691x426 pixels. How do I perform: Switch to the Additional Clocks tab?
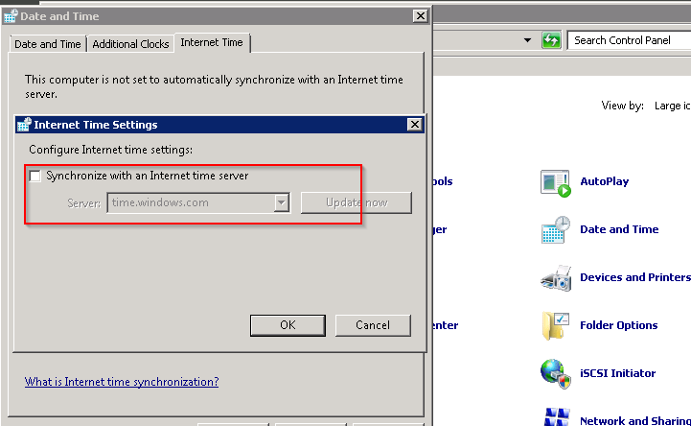(130, 44)
